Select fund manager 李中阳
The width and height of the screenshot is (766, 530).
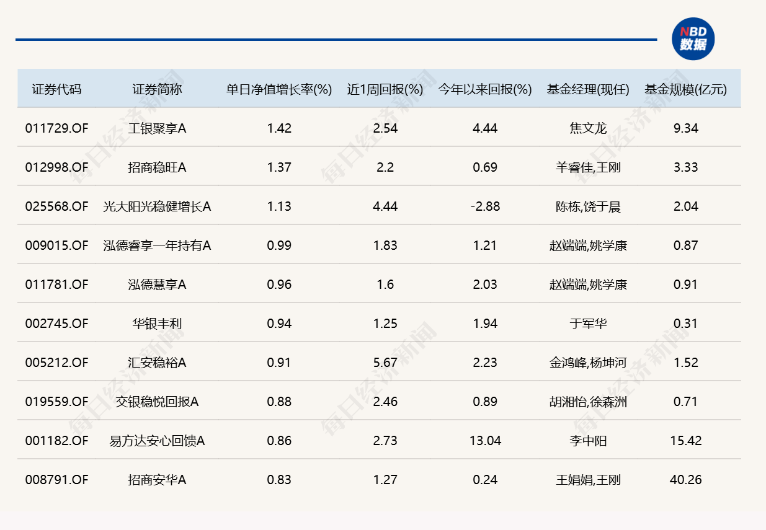[588, 441]
